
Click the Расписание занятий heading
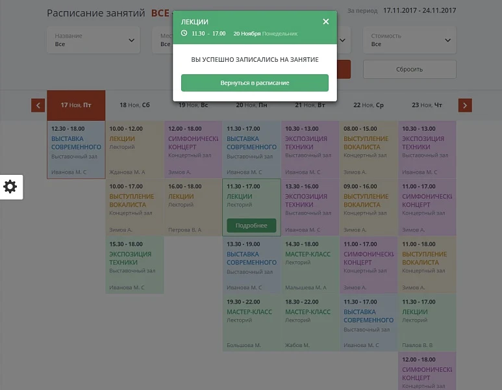[95, 13]
